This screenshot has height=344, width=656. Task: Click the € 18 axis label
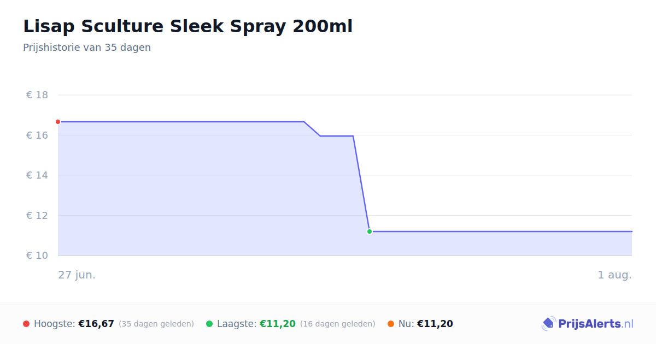(37, 95)
